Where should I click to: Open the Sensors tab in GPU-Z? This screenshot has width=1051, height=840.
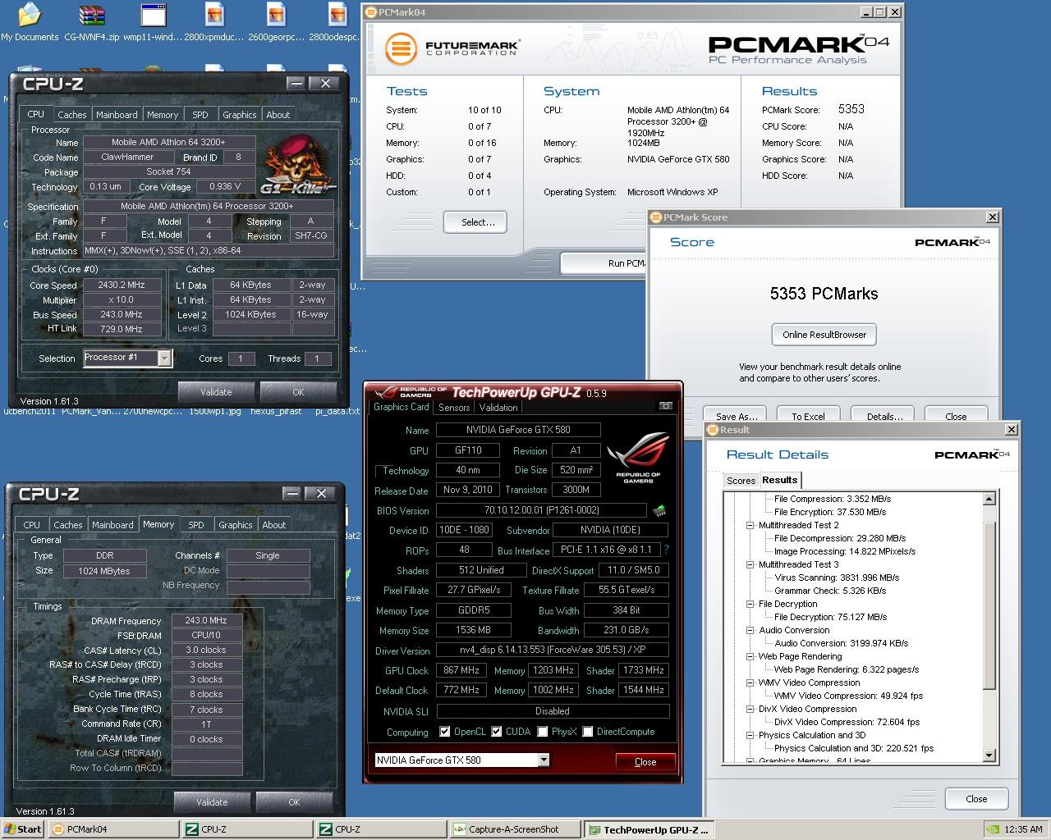pos(454,408)
